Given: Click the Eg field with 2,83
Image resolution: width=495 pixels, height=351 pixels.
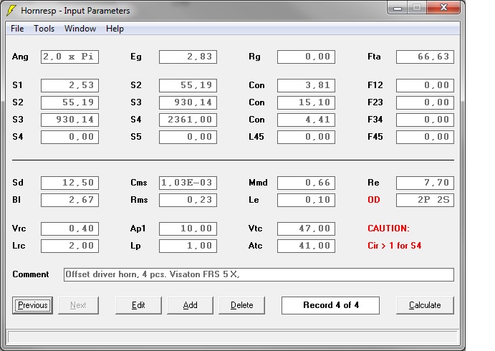Looking at the screenshot, I should [x=188, y=57].
